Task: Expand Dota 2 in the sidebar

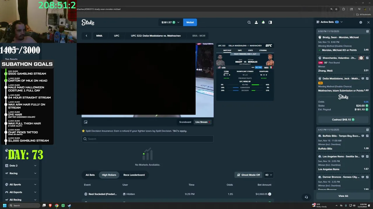Action: tap(35, 166)
